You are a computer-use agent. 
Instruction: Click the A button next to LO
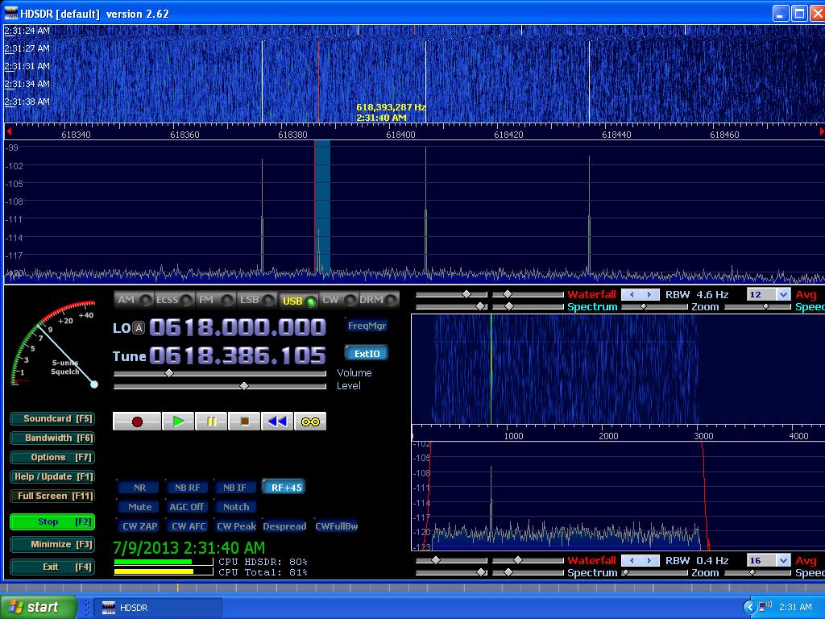[x=139, y=328]
